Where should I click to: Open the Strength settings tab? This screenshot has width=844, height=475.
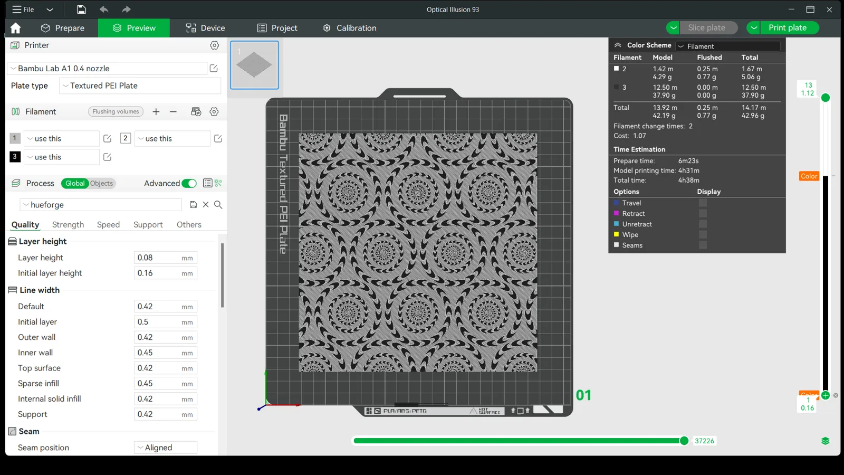click(68, 224)
